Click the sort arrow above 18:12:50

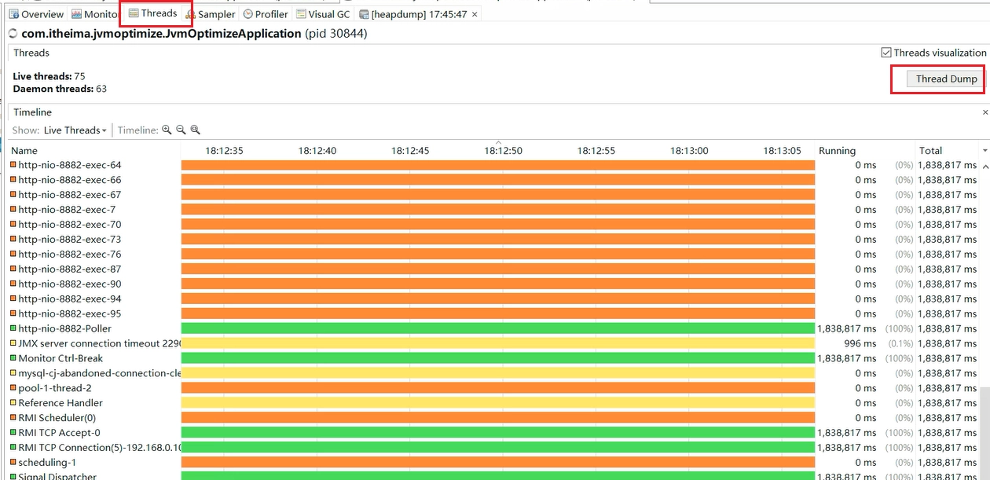pos(498,142)
